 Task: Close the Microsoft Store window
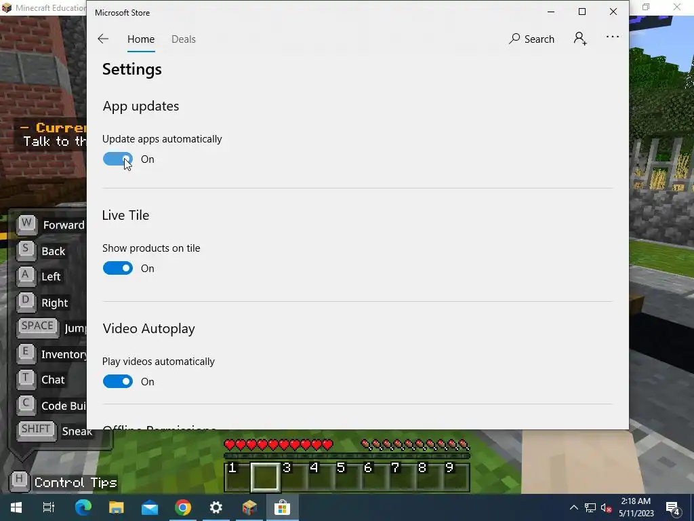(613, 12)
